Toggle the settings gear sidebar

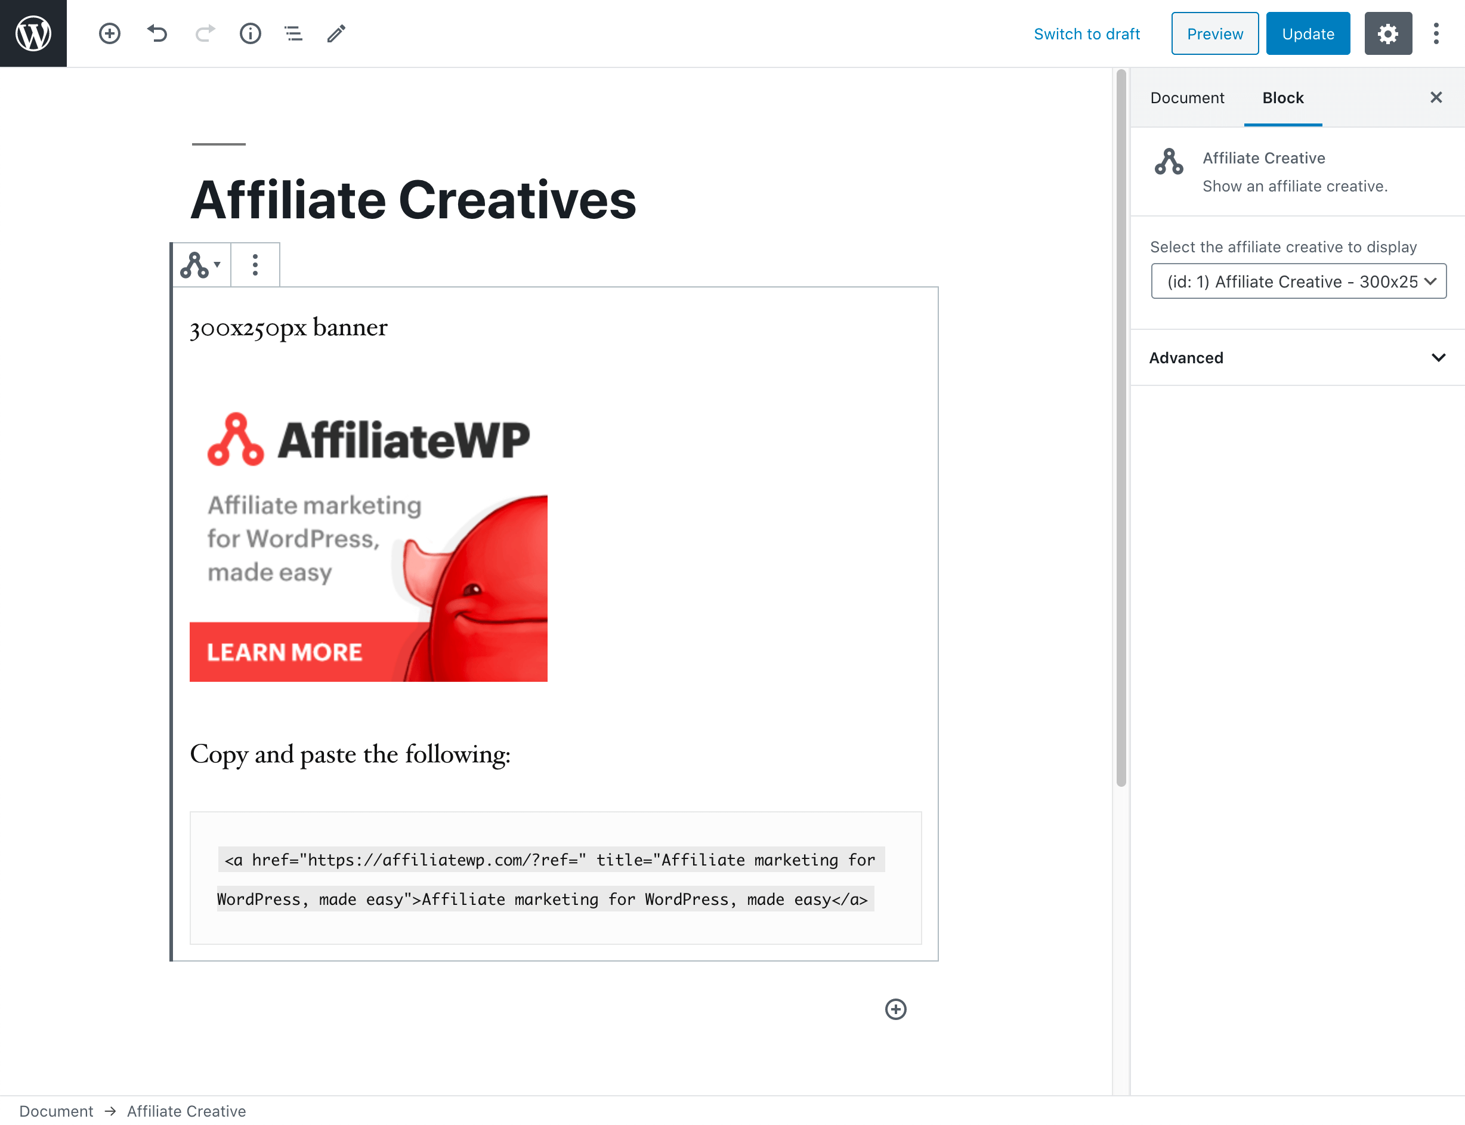tap(1387, 33)
